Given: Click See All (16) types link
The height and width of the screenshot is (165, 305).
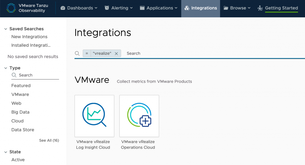Looking at the screenshot, I should tap(49, 140).
